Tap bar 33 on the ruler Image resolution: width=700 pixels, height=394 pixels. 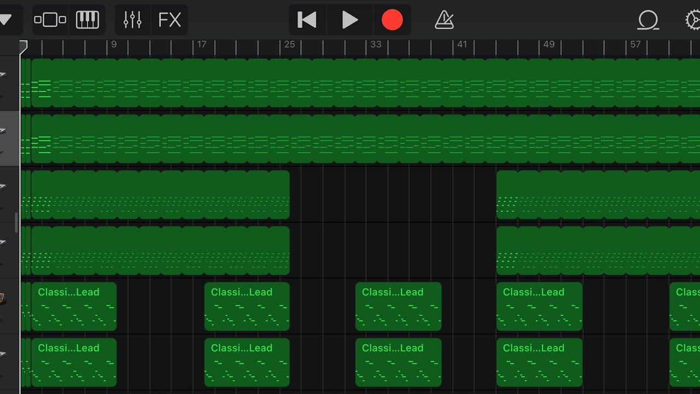coord(376,44)
